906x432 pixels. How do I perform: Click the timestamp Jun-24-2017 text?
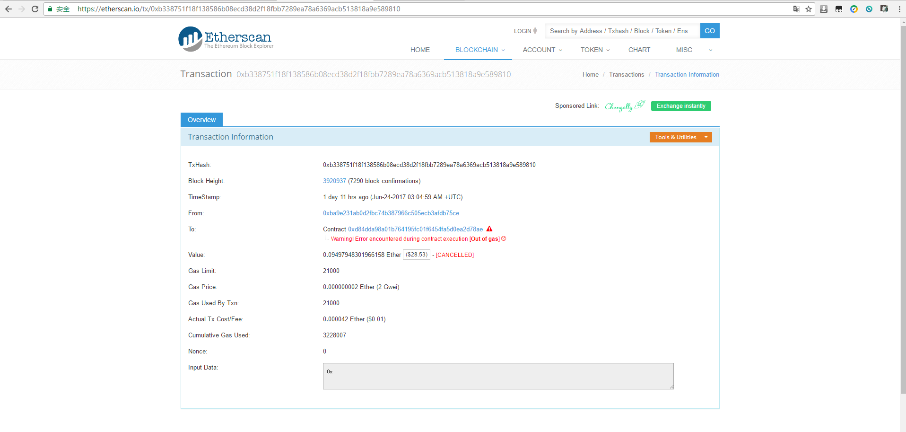point(417,197)
